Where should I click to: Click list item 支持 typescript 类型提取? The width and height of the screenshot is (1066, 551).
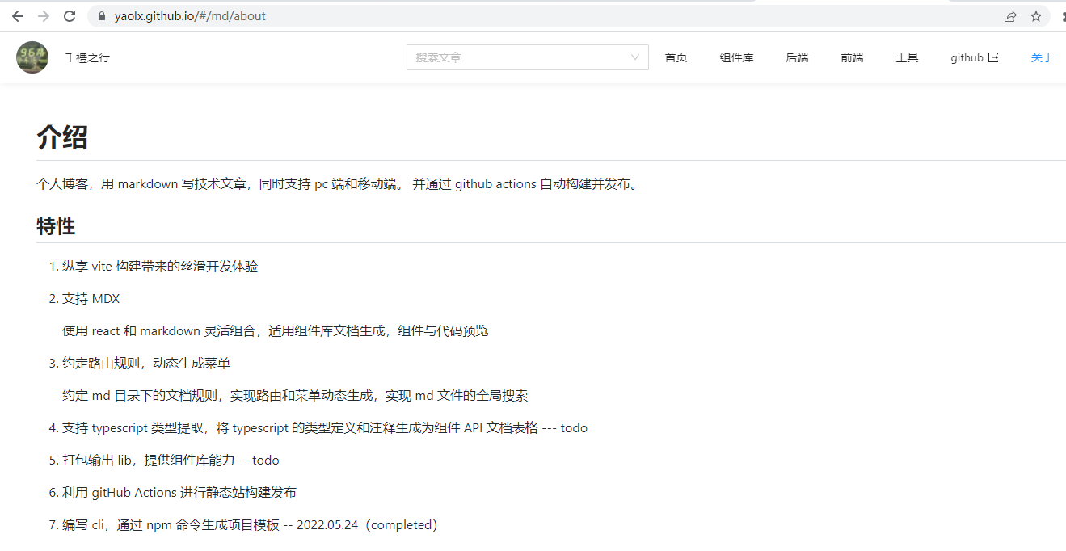click(x=325, y=428)
